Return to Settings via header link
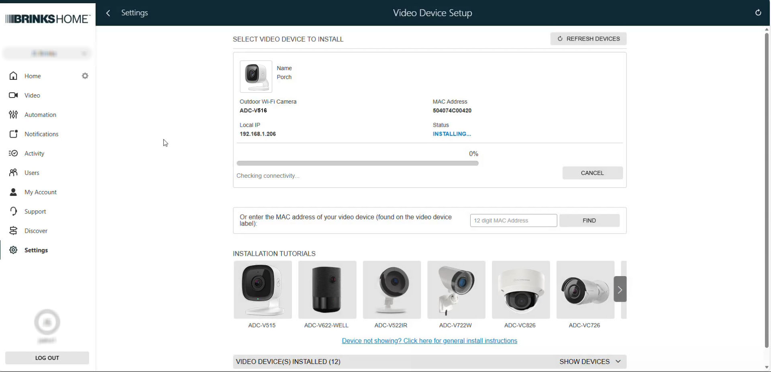Screen dimensions: 771x372 point(135,13)
